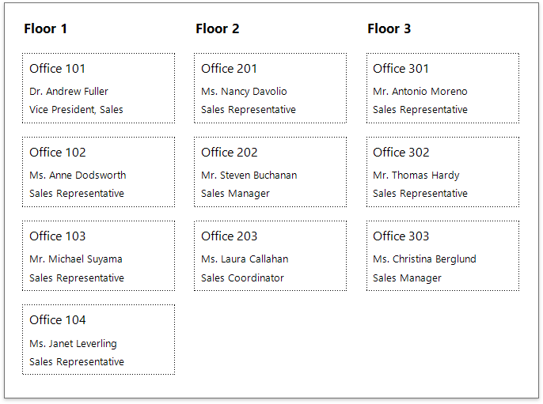
Task: Click Ms. Janet Leverling's name
Action: pos(73,344)
